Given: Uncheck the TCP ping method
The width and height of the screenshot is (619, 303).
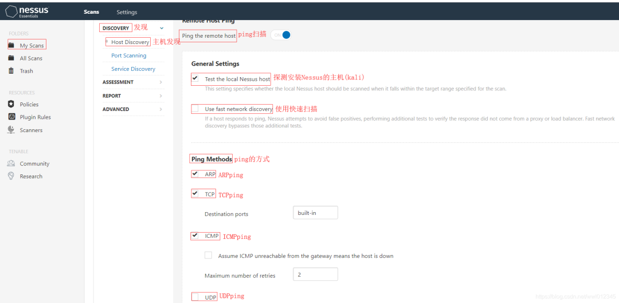Looking at the screenshot, I should coord(195,193).
